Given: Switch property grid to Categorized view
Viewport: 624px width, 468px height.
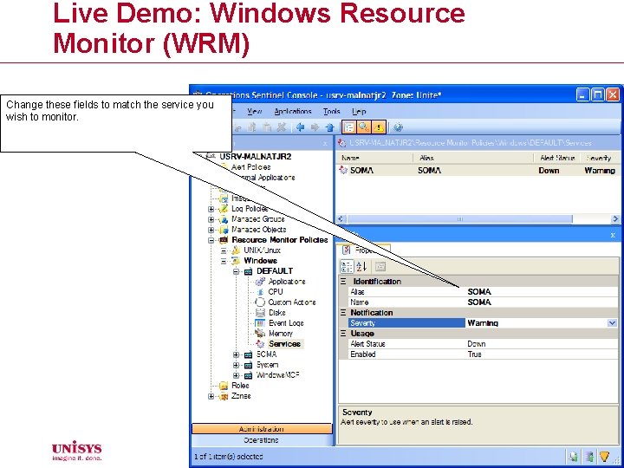Looking at the screenshot, I should tap(347, 266).
